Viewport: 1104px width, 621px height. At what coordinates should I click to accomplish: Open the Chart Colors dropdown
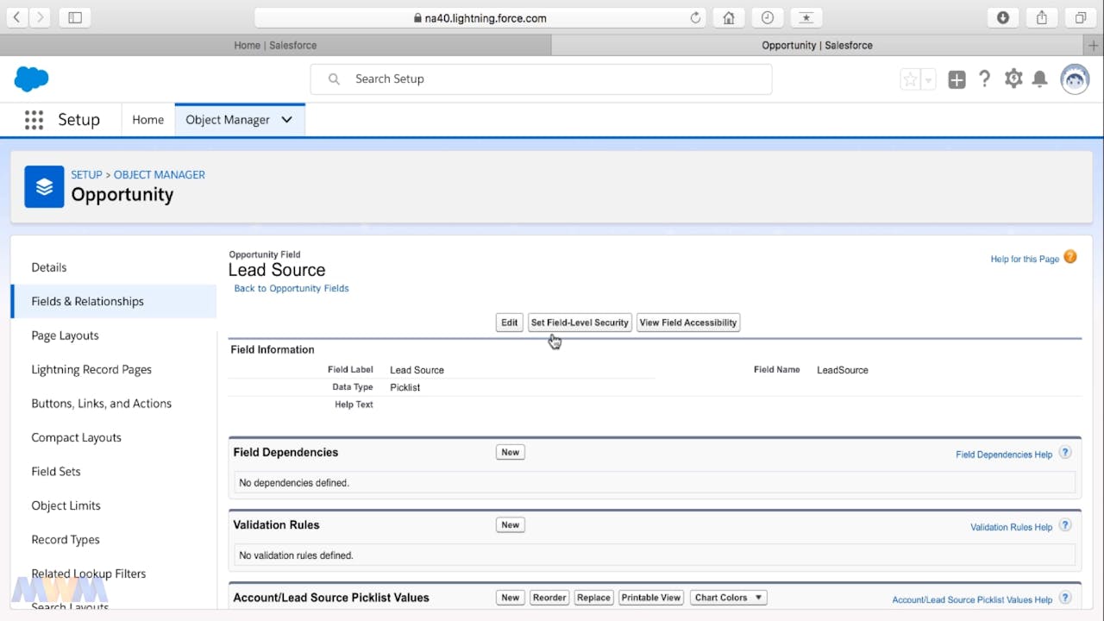click(729, 598)
